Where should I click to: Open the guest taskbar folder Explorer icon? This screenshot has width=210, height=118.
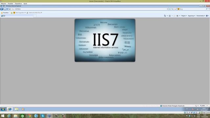[x=16, y=109]
